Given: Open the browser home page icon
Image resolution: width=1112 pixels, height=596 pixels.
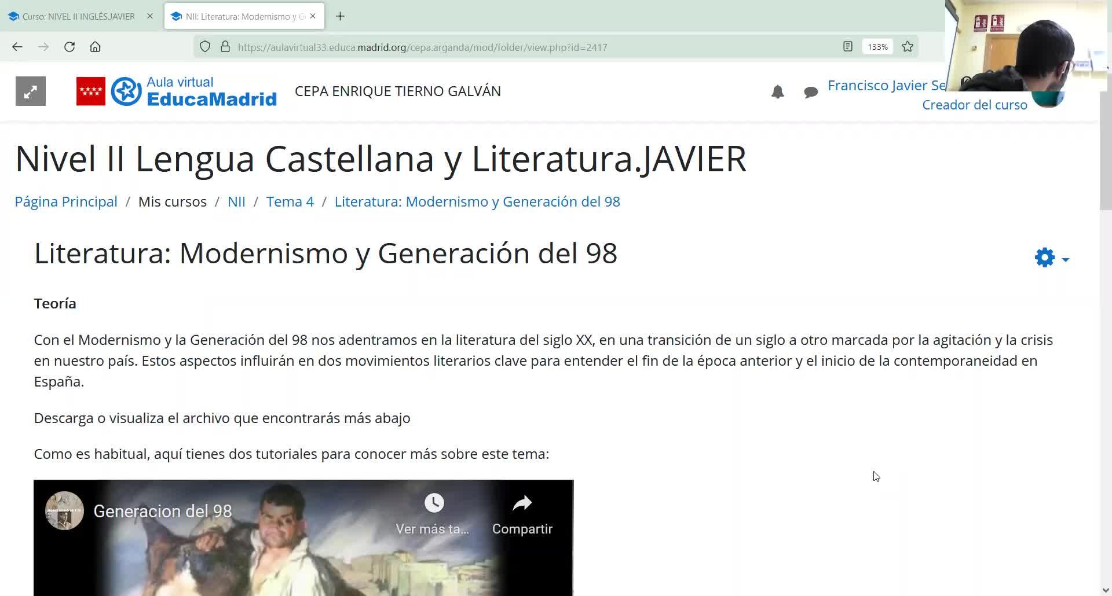Looking at the screenshot, I should click(x=95, y=47).
